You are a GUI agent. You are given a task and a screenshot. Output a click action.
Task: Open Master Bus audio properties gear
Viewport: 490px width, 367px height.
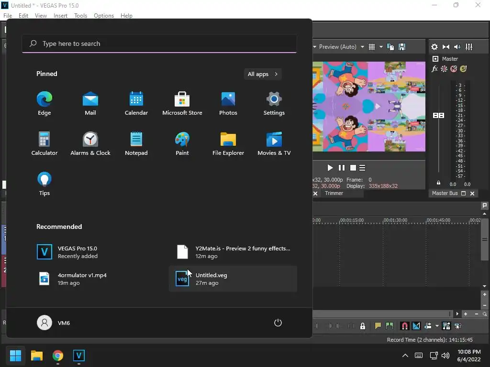click(x=434, y=47)
